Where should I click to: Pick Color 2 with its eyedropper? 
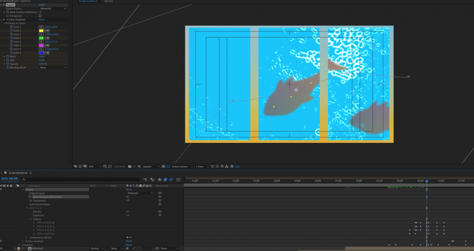[x=47, y=38]
